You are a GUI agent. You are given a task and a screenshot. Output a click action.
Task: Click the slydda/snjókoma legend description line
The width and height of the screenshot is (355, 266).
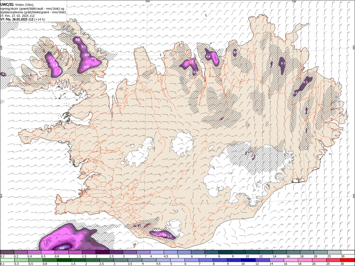coord(33,12)
